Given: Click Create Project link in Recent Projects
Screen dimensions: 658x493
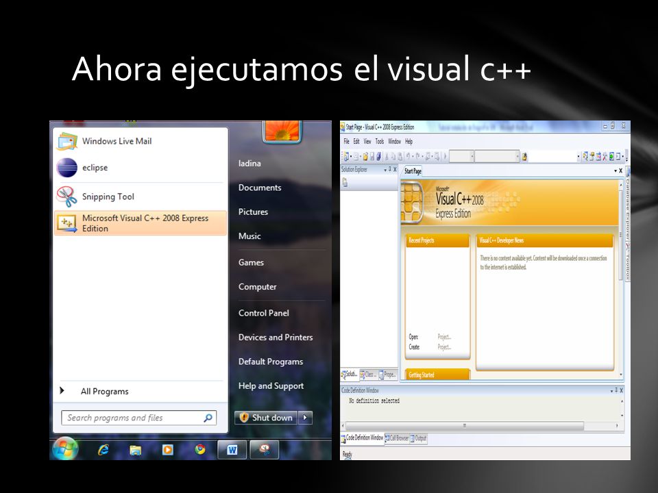Looking at the screenshot, I should click(444, 347).
